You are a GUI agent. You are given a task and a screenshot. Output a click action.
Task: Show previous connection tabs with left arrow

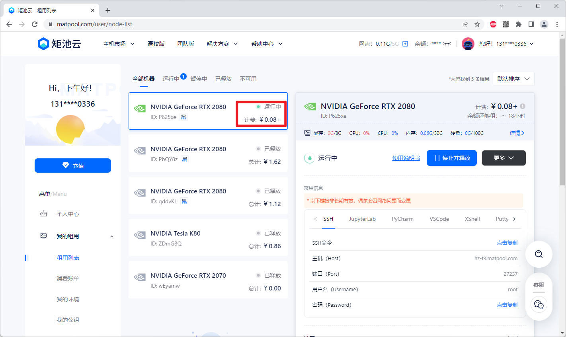[315, 219]
